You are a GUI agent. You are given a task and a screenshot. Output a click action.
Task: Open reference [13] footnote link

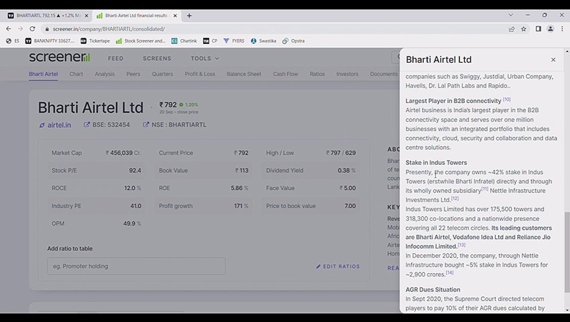point(462,245)
